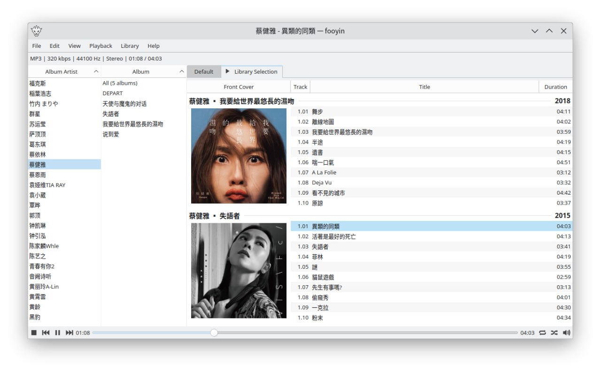Open the Playback menu

[100, 46]
